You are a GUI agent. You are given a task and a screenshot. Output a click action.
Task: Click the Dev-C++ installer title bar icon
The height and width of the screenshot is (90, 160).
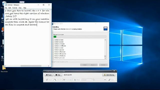[52, 24]
